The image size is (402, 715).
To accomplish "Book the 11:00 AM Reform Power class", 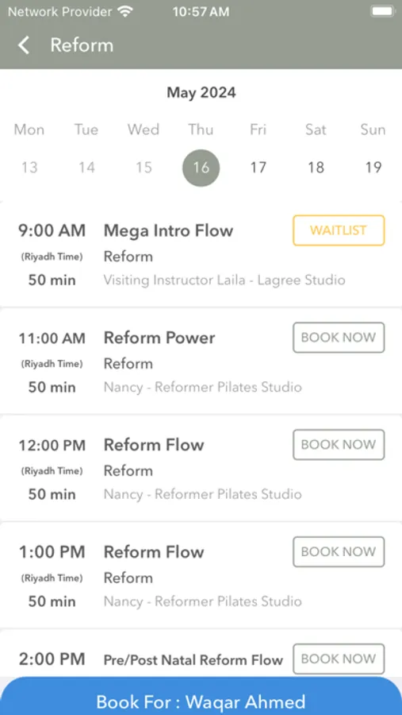I will coord(339,338).
